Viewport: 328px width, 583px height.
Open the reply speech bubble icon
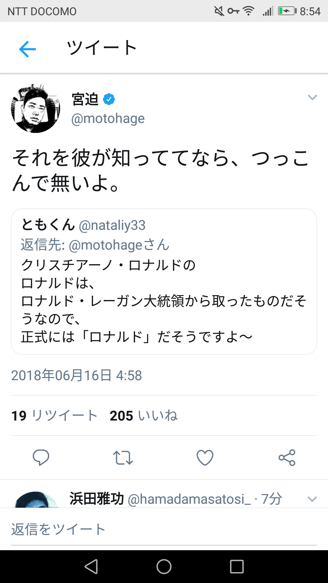[x=41, y=457]
